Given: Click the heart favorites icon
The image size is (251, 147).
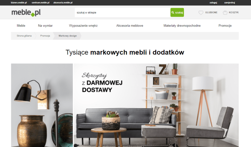Looking at the screenshot, I should point(201,12).
